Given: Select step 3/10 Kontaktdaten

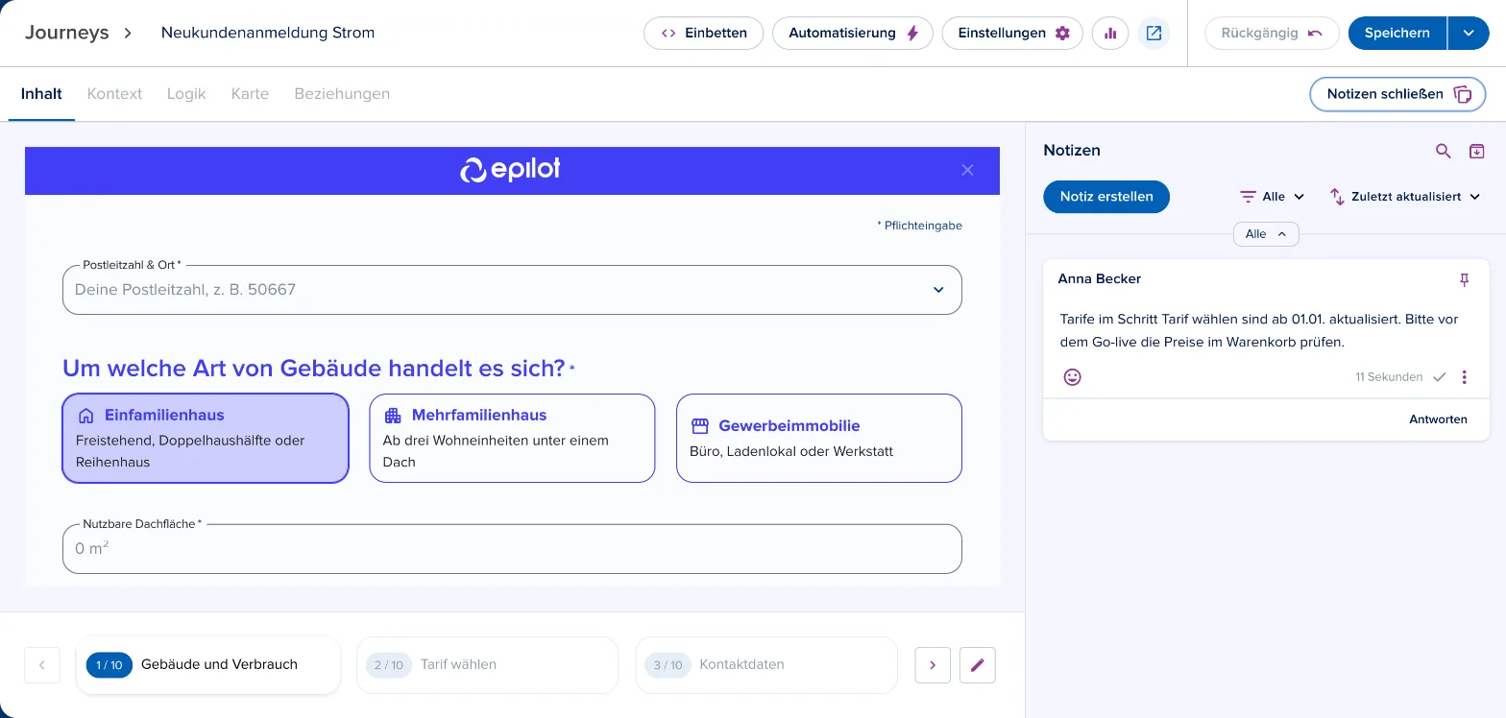Looking at the screenshot, I should tap(766, 664).
